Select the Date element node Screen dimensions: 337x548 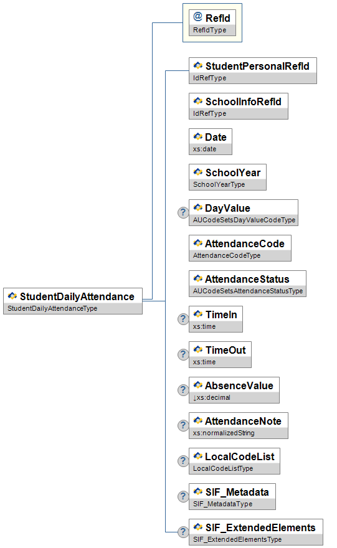[x=211, y=141]
